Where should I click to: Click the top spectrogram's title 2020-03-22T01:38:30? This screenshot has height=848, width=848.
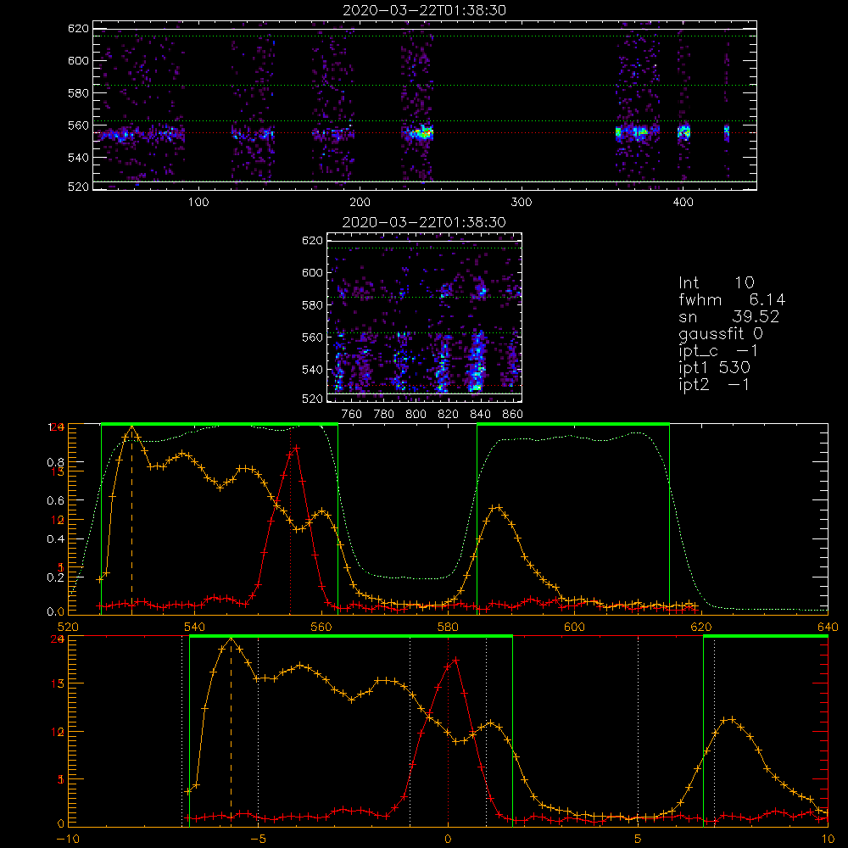tap(425, 10)
